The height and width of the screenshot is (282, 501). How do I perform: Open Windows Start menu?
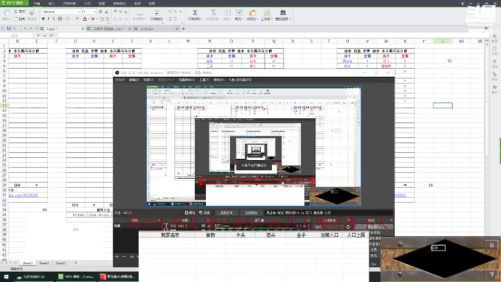point(6,277)
